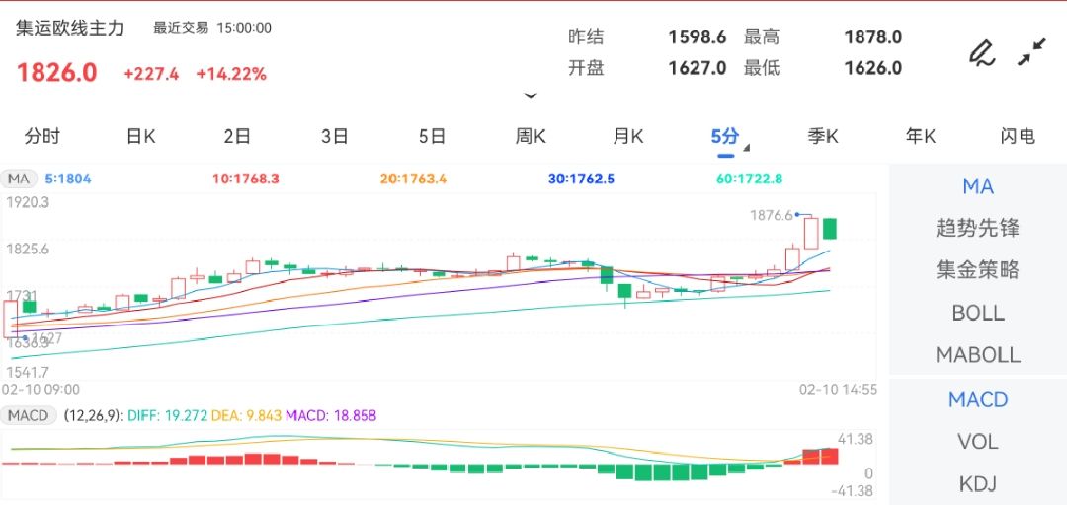The height and width of the screenshot is (505, 1067).
Task: Select 集金策略 indicator
Action: point(978,270)
